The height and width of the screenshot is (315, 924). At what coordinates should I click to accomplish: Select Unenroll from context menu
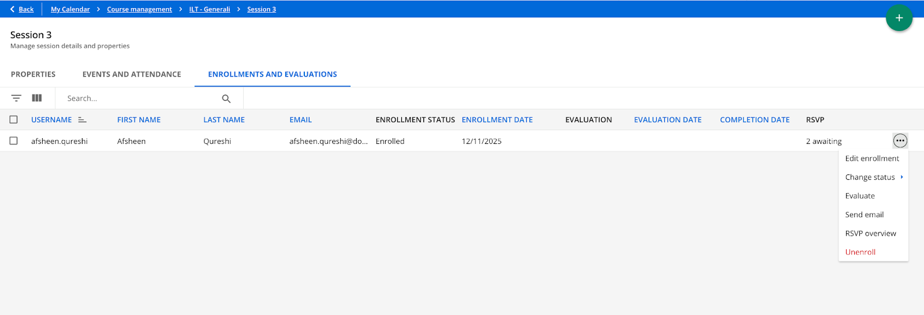(860, 252)
